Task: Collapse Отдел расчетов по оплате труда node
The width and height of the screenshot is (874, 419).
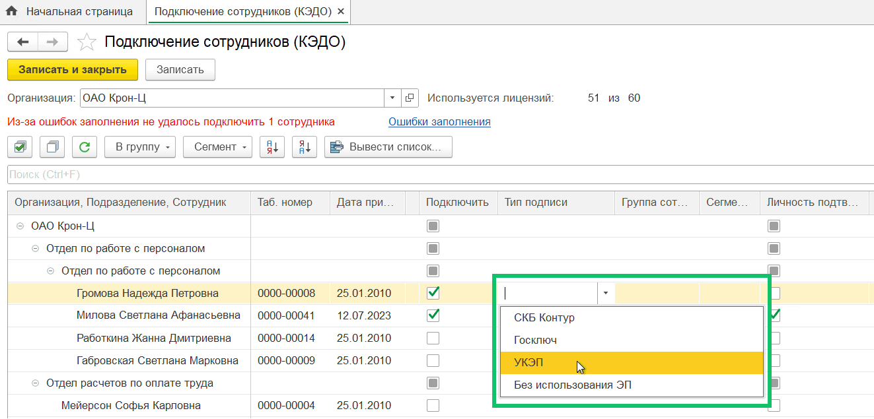Action: (35, 383)
